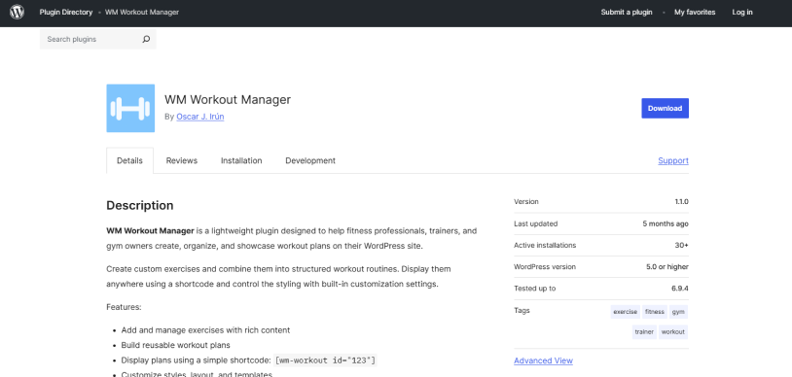
Task: Select the Details tab
Action: pos(129,160)
